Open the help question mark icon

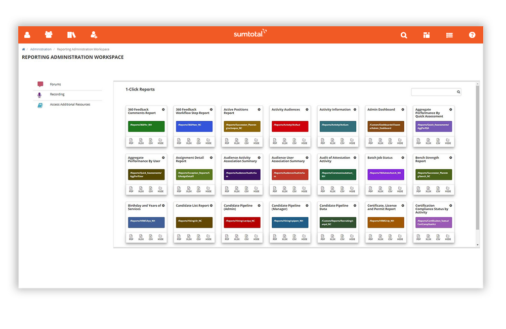pos(472,35)
